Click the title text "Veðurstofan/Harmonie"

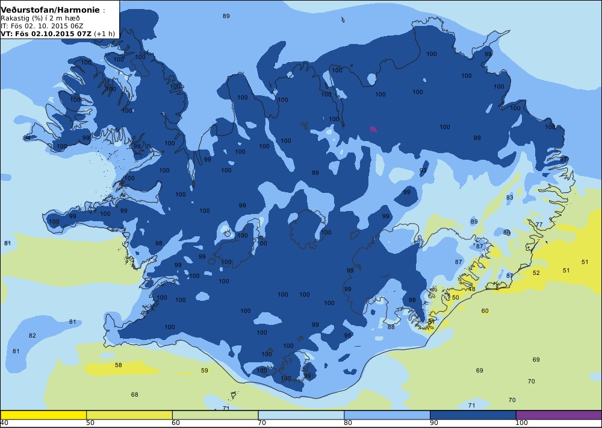click(x=50, y=10)
